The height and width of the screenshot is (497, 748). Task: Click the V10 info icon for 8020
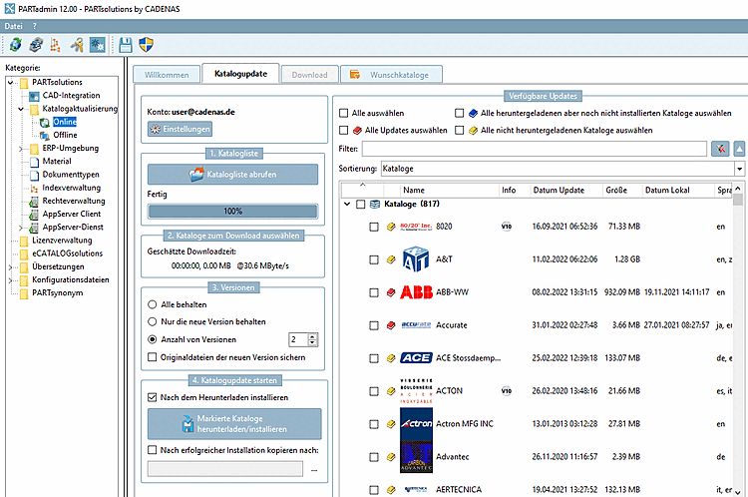coord(506,227)
